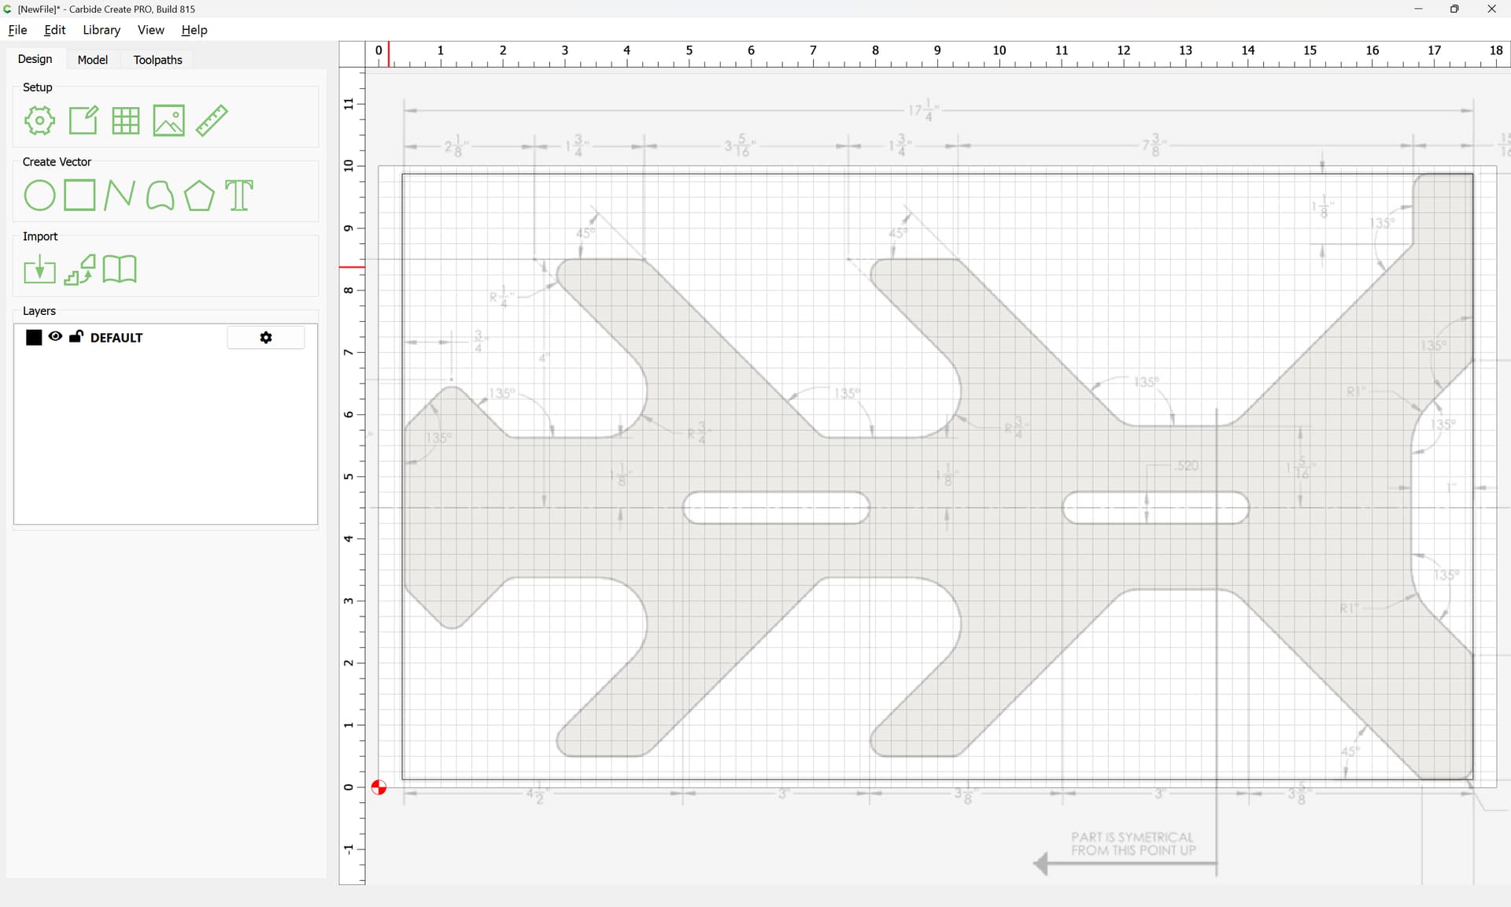Switch to the Model tab
This screenshot has height=907, width=1511.
[x=93, y=60]
